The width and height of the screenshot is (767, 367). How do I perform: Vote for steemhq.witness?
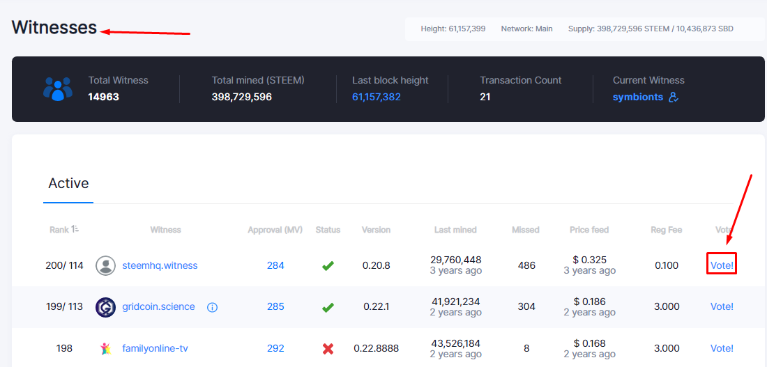tap(722, 266)
